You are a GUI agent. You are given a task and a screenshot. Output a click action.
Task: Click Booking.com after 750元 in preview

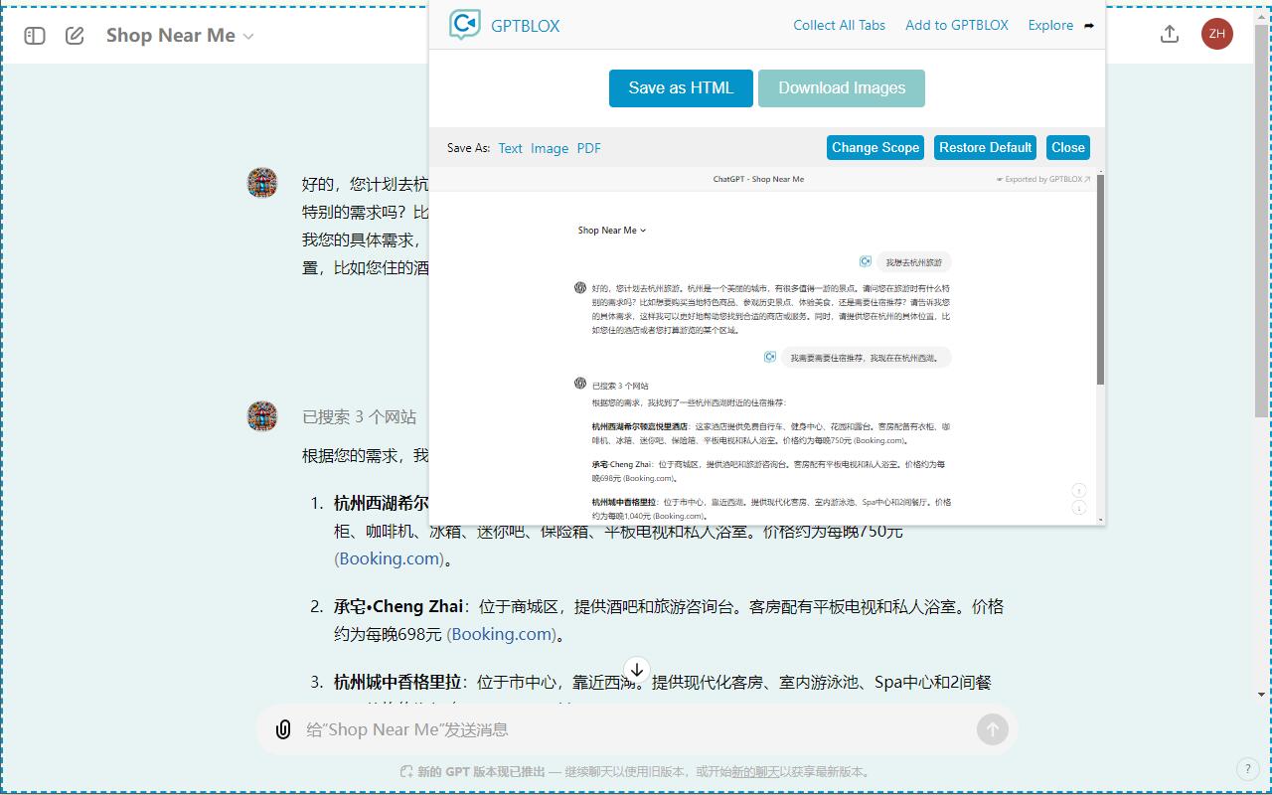coord(878,440)
